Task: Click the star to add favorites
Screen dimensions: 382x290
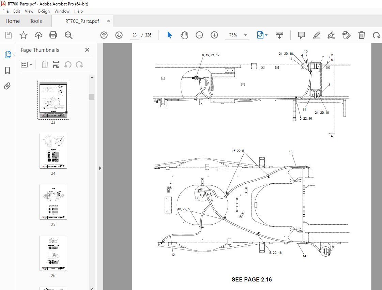Action: [x=23, y=35]
